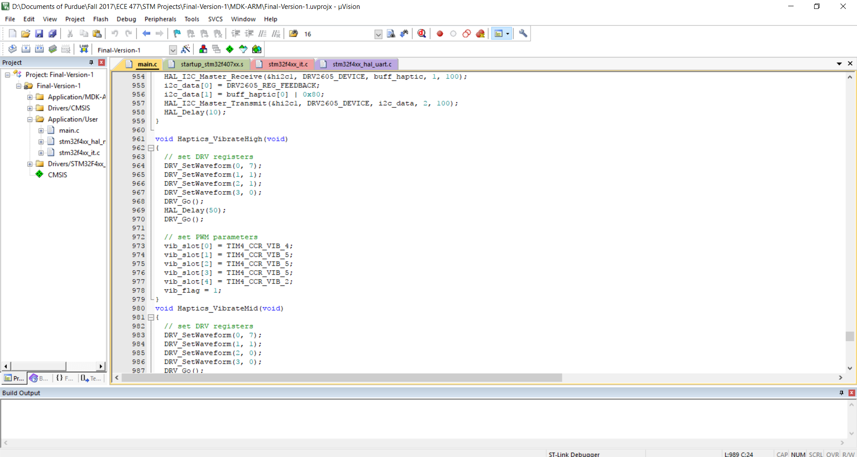Image resolution: width=857 pixels, height=457 pixels.
Task: Open Options for Target wand icon
Action: (x=186, y=49)
